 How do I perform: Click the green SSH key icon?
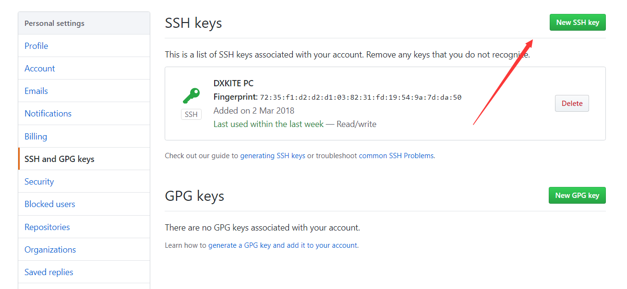[191, 96]
